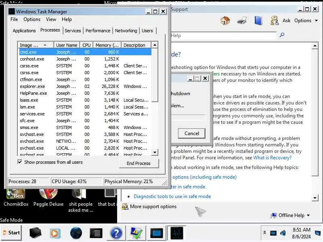Click the blue screen taskbar icon

pyautogui.click(x=156, y=233)
